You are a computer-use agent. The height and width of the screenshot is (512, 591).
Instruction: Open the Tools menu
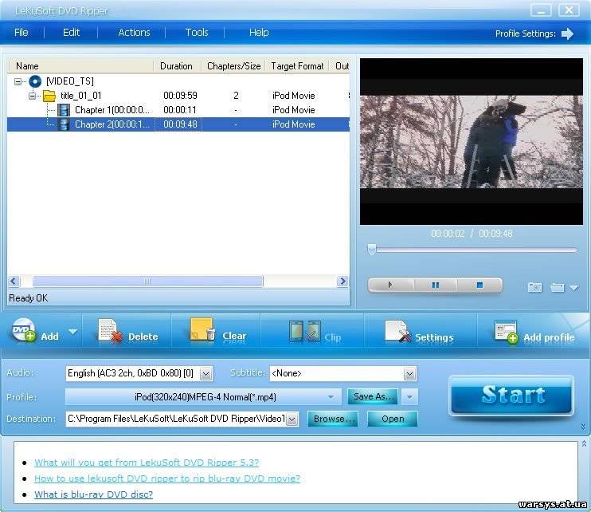197,33
